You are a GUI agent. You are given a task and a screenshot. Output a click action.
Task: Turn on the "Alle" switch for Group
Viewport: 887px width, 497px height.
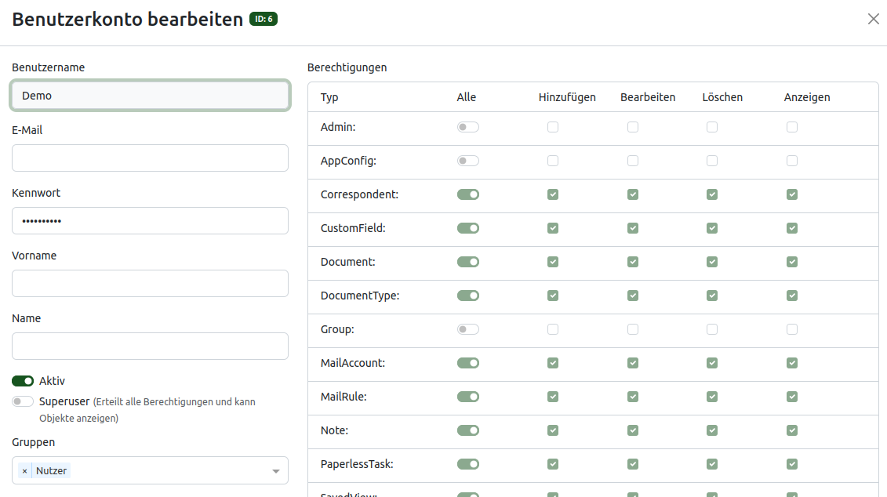[x=468, y=329]
